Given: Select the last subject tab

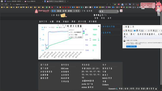Looking at the screenshot, I should (x=93, y=21).
